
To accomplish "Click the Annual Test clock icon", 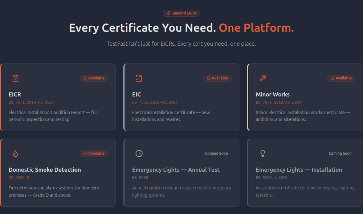I will (x=139, y=153).
